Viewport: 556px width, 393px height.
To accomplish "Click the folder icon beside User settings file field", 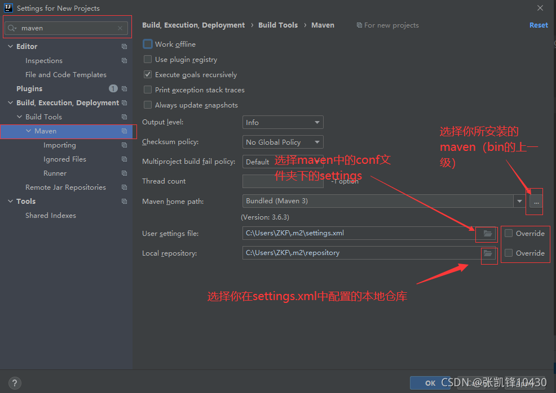I will click(486, 233).
